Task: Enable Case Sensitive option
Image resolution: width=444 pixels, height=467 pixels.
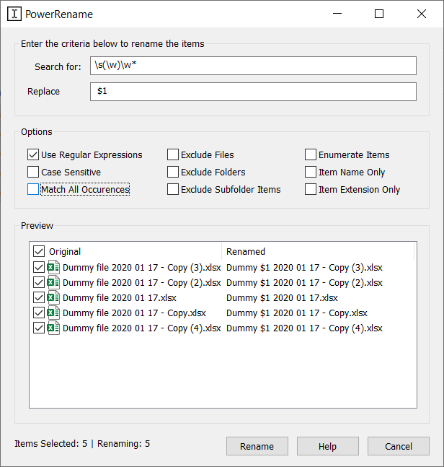Action: (x=33, y=172)
